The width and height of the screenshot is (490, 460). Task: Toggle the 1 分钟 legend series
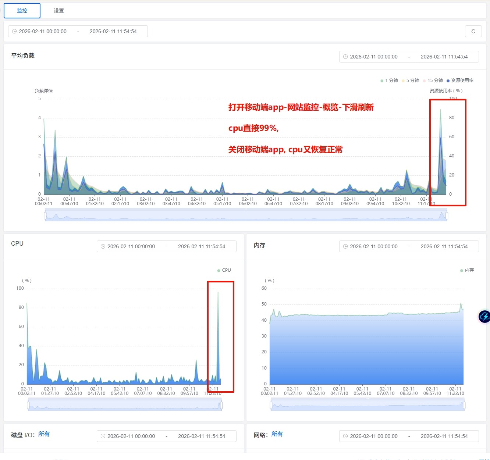click(389, 81)
